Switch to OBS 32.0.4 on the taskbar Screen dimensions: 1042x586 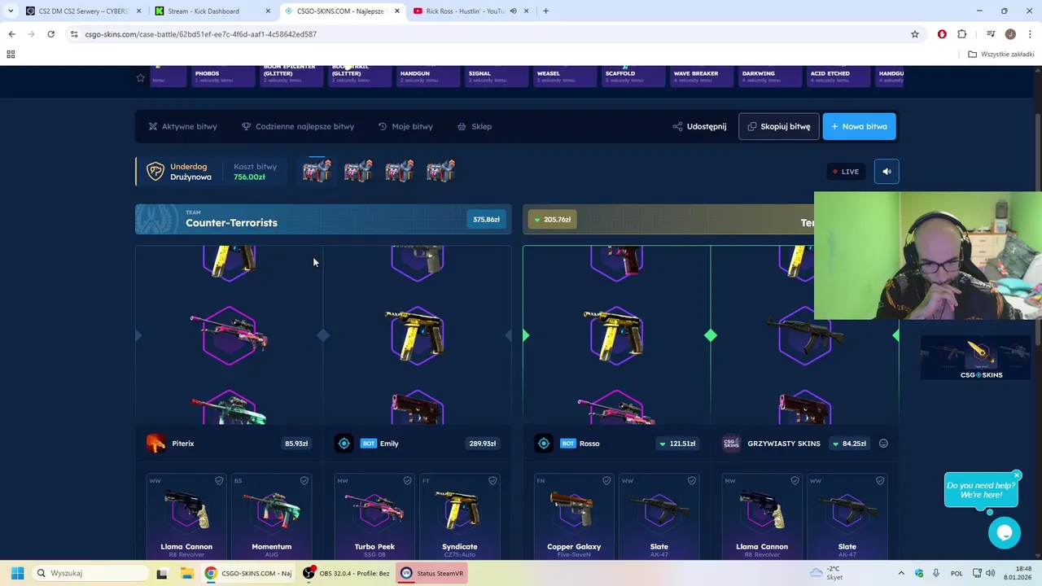click(x=346, y=573)
